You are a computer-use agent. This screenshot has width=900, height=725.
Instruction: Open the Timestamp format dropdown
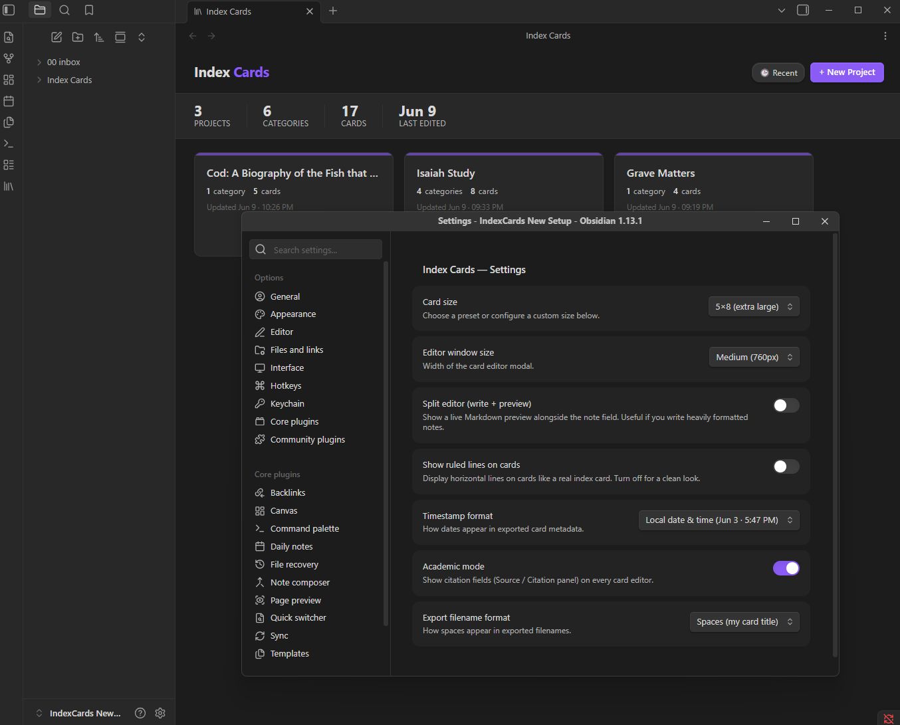[719, 520]
